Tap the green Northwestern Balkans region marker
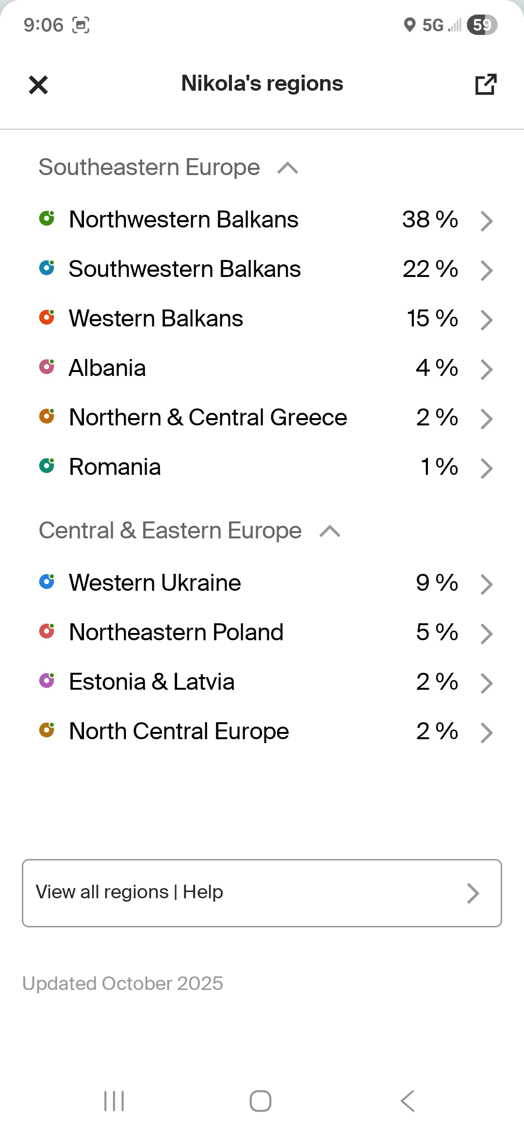The height and width of the screenshot is (1135, 524). (x=47, y=218)
